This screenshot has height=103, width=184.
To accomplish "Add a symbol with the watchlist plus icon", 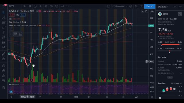I will [175, 7].
